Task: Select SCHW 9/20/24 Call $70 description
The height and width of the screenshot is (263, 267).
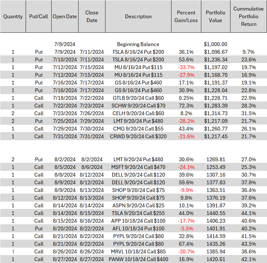Action: point(138,106)
